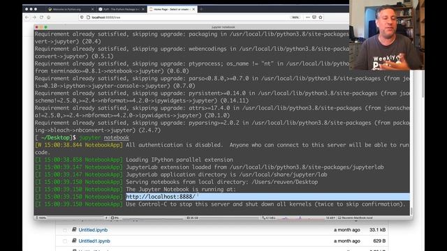Click the notebook icon beside Untitled.ipynb
The image size is (447, 251).
pos(74,229)
